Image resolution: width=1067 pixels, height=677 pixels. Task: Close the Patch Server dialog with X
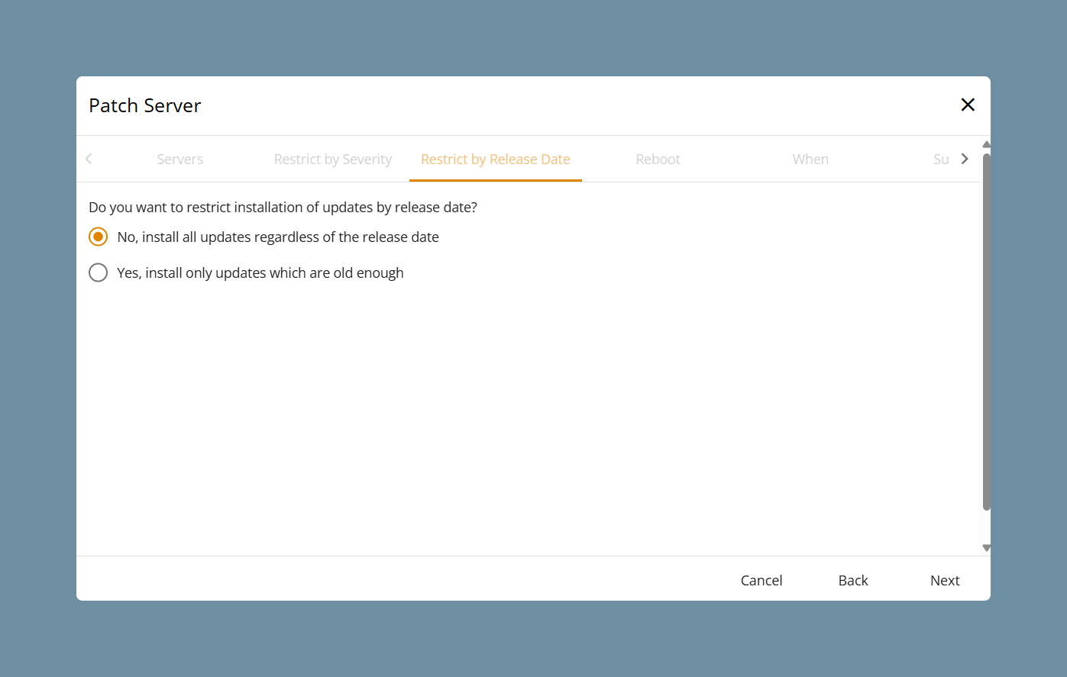(x=968, y=105)
